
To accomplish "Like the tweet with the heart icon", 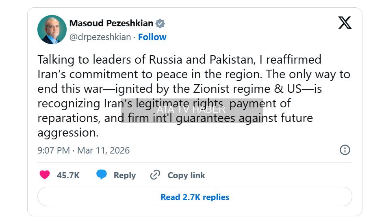I will pyautogui.click(x=45, y=175).
